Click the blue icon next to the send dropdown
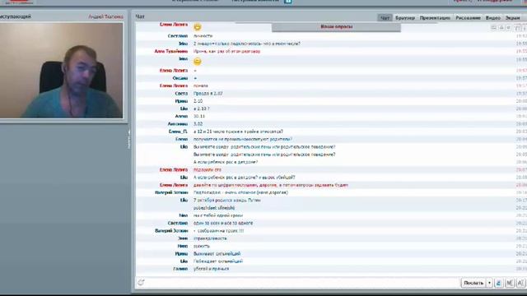The width and height of the screenshot is (527, 296). click(499, 283)
